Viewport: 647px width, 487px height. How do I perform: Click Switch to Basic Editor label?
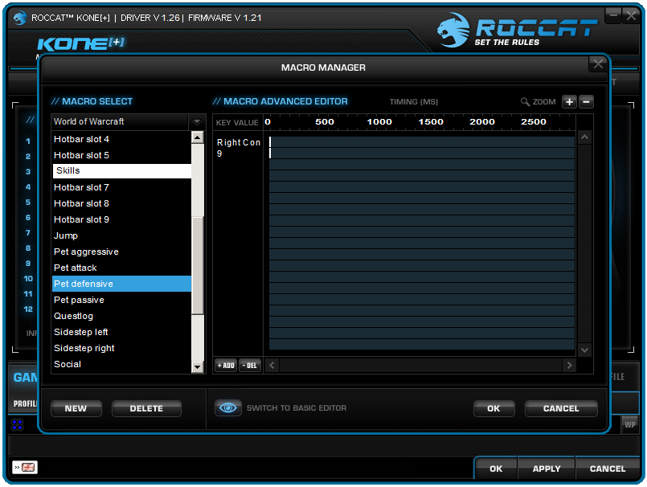pos(297,408)
